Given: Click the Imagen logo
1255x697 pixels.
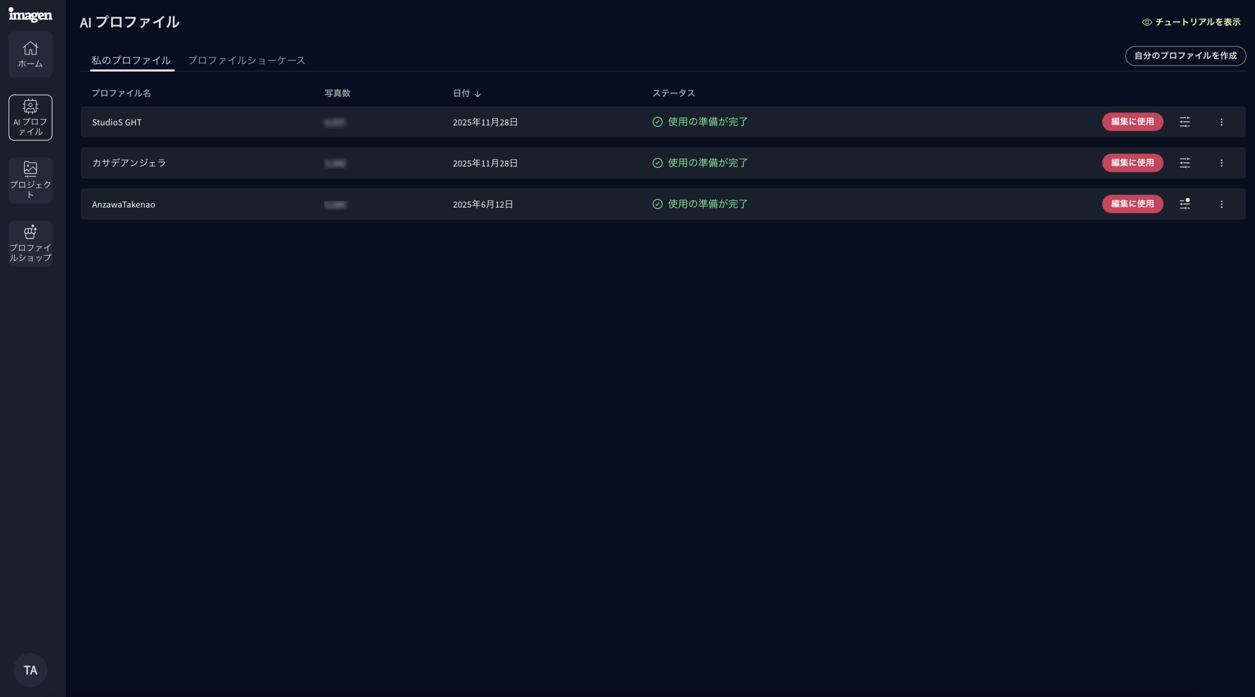Looking at the screenshot, I should pyautogui.click(x=30, y=15).
